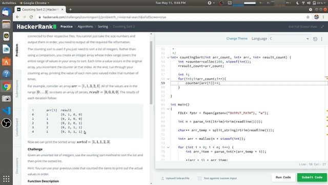The height and width of the screenshot is (185, 328).
Task: Collapse the for loop at line 74
Action: click(168, 147)
